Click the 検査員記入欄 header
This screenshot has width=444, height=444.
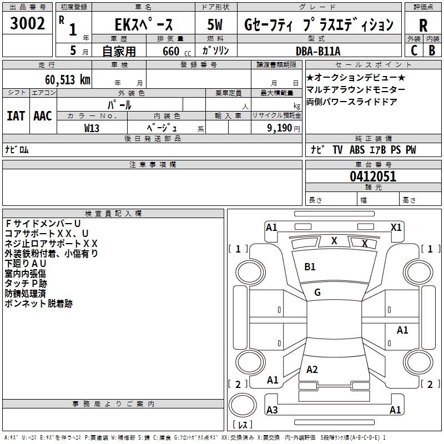113,214
